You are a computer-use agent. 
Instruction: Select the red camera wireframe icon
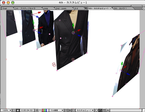click(x=54, y=64)
